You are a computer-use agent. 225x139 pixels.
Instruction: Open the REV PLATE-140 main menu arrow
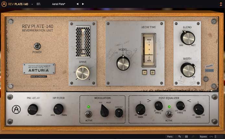click(x=32, y=4)
